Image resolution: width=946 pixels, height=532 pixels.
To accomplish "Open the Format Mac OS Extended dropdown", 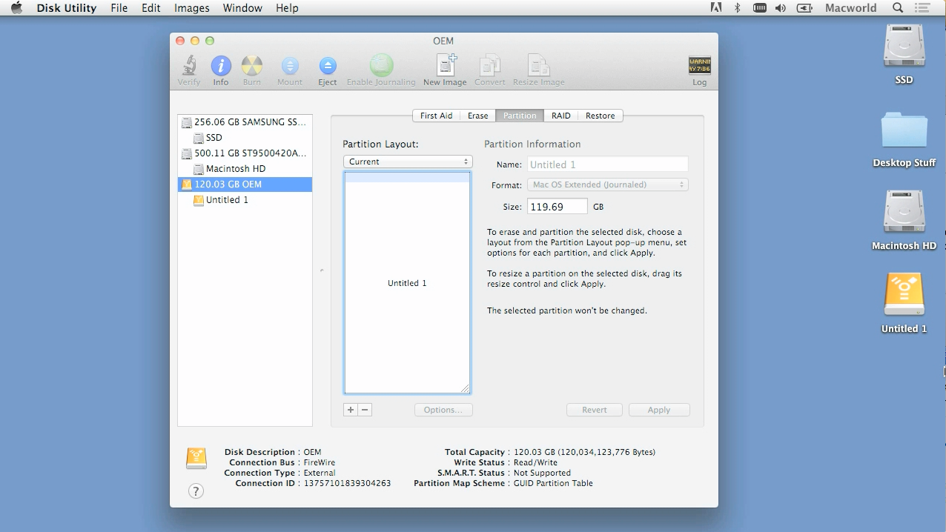I will [x=608, y=184].
